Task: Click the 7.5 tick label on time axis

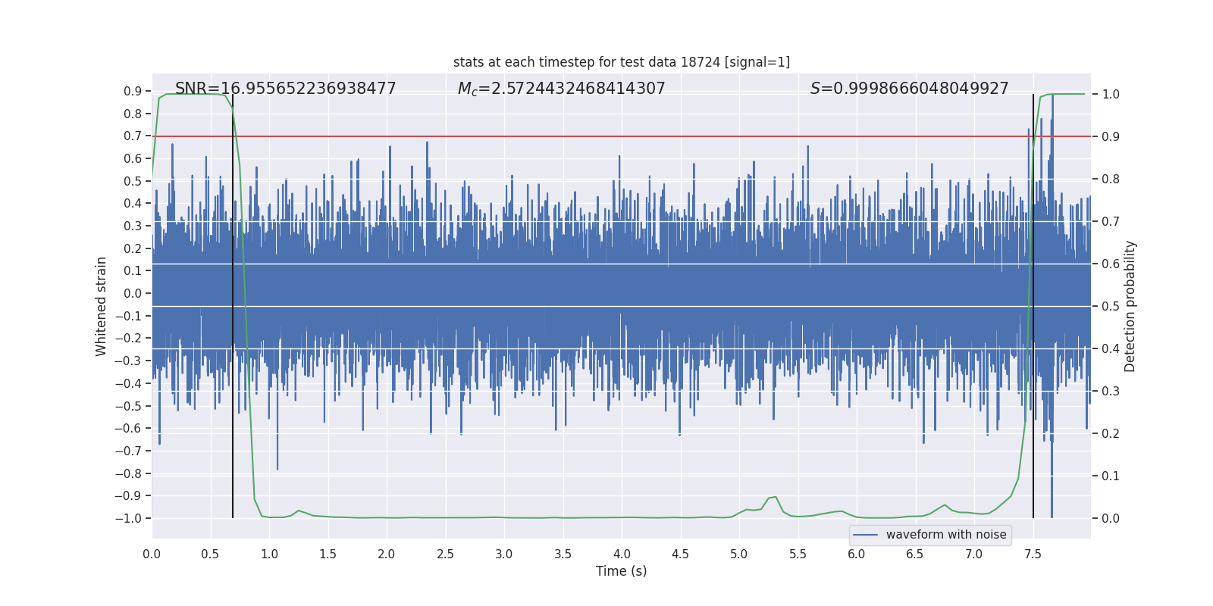Action: pyautogui.click(x=1033, y=554)
